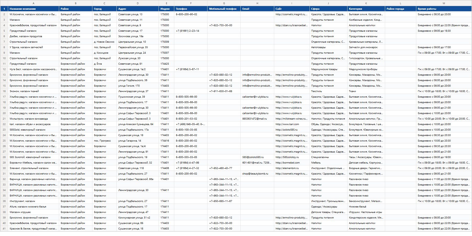Click the 'Категория' header cell
The width and height of the screenshot is (472, 236).
(366, 9)
